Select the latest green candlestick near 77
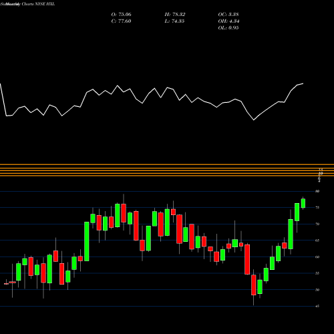Image resolution: width=334 pixels, height=334 pixels. [x=303, y=203]
